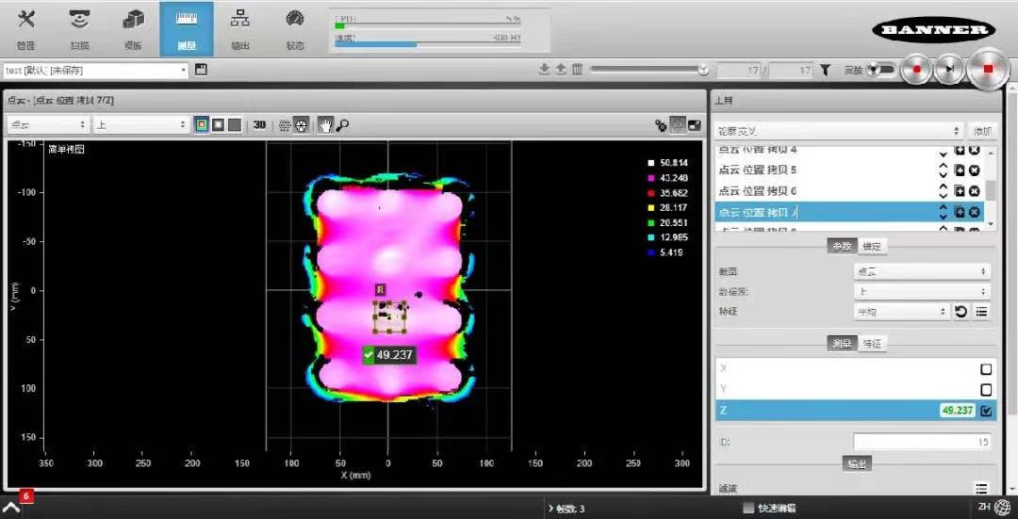Switch to the 参数 parameters tab
This screenshot has width=1018, height=519.
[842, 247]
